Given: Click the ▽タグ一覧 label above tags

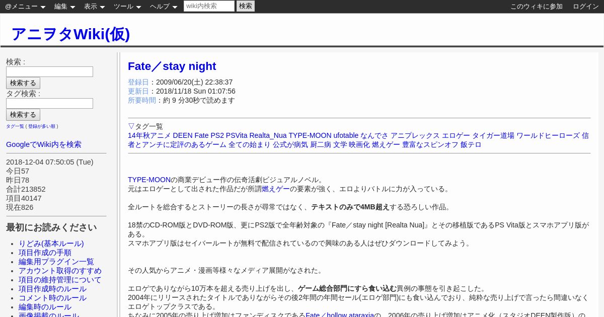Looking at the screenshot, I should 145,126.
